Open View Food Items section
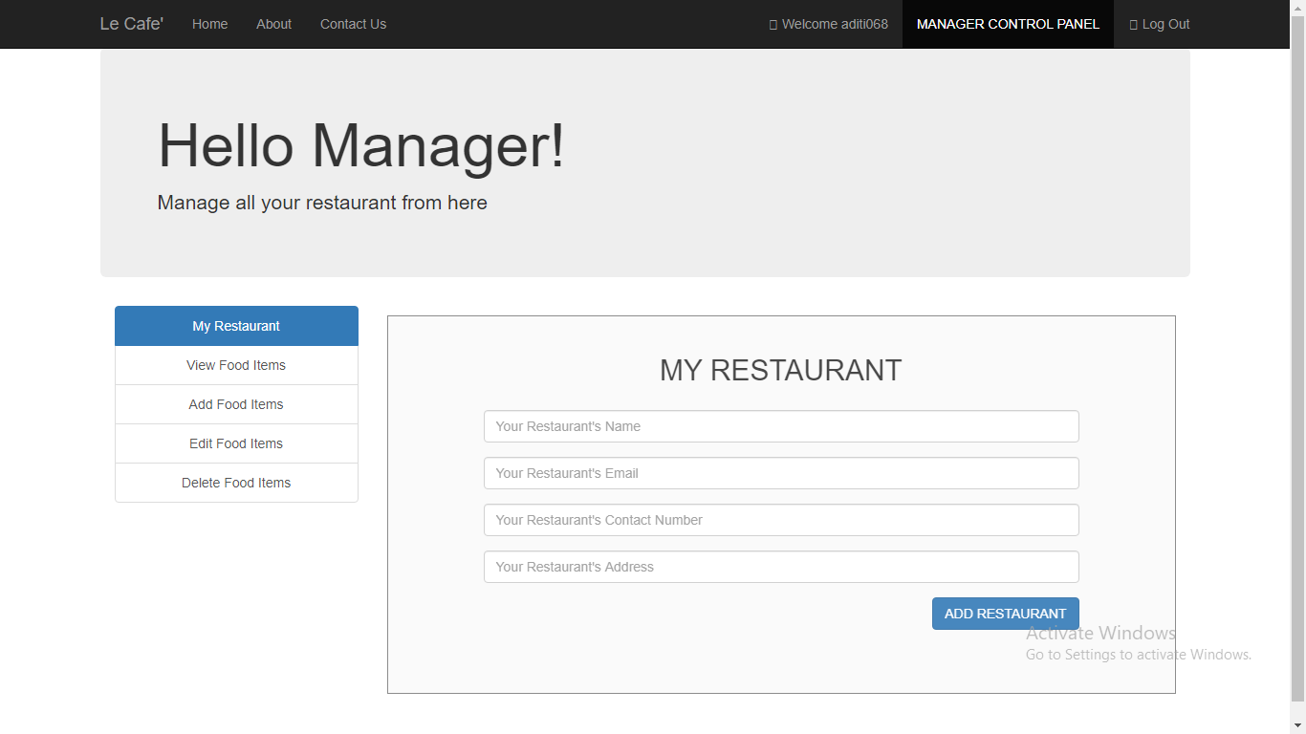 [235, 365]
